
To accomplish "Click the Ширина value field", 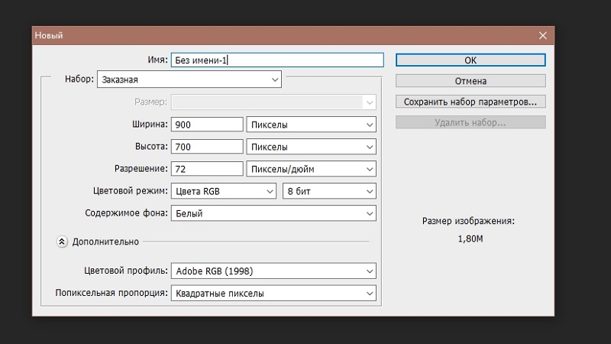I will coord(207,125).
